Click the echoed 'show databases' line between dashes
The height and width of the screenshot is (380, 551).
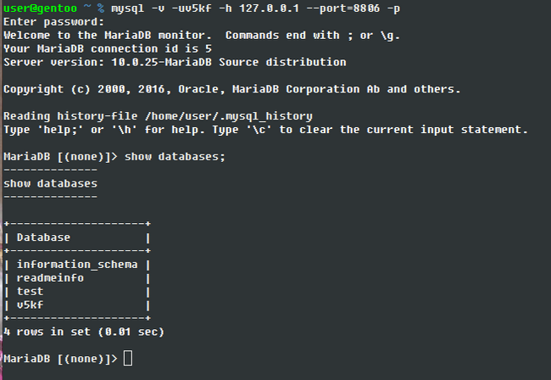(x=50, y=183)
